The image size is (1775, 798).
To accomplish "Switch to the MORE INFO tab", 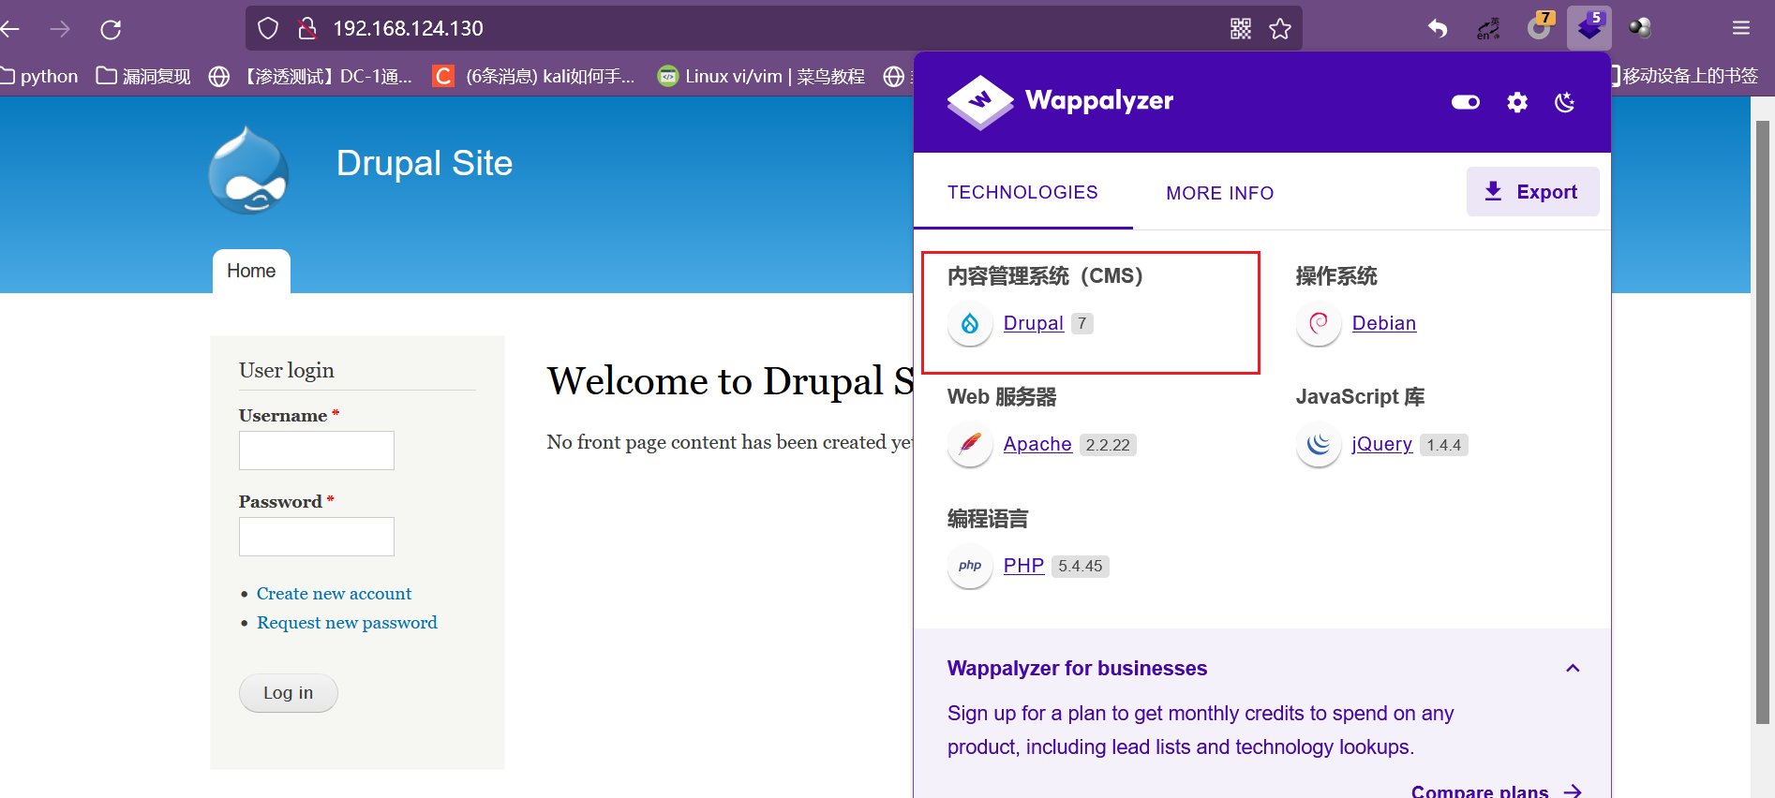I will click(1219, 193).
